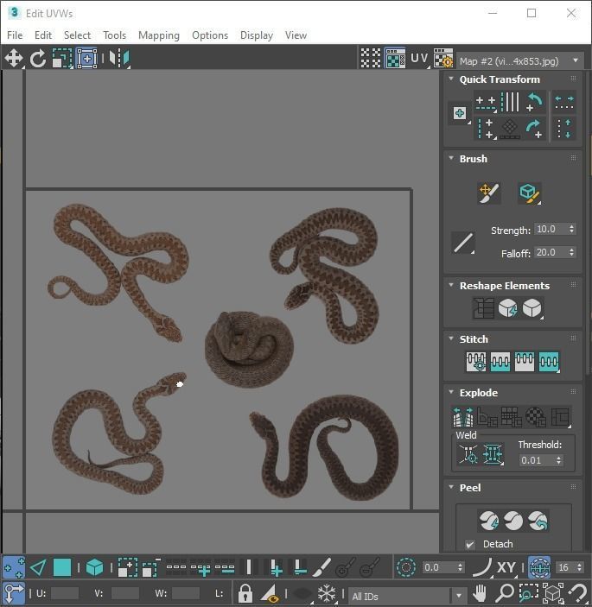Collapse the Quick Transform rollout
592x607 pixels.
click(451, 79)
